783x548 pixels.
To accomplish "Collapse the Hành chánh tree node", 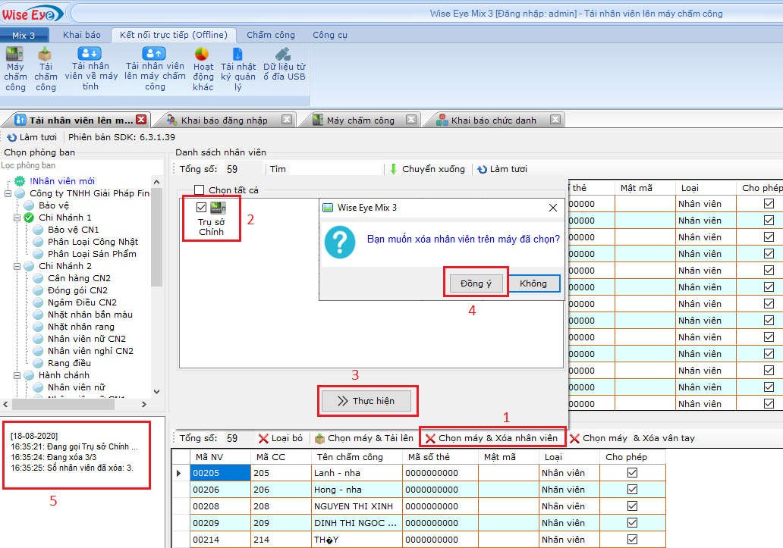I will [17, 375].
